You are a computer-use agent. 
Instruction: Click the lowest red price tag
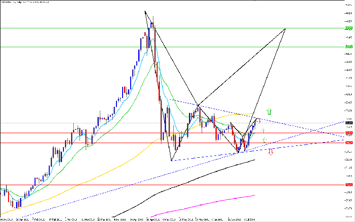[x=349, y=185]
